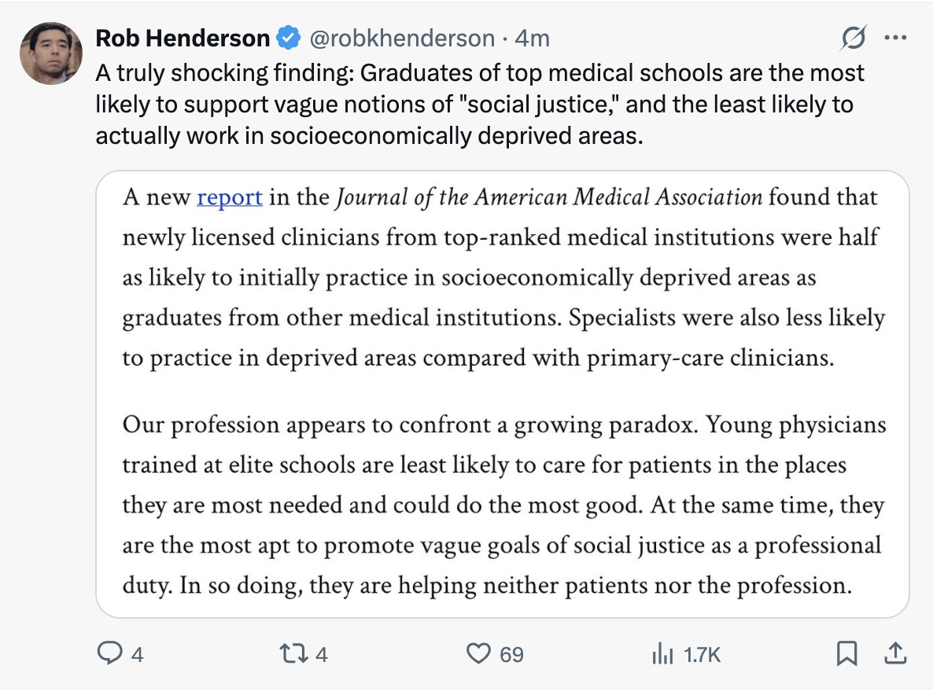The height and width of the screenshot is (695, 933).
Task: Click the blue "report" link in the excerpt
Action: click(229, 197)
